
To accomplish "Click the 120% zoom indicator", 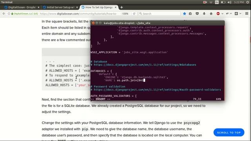I will click(125, 14).
